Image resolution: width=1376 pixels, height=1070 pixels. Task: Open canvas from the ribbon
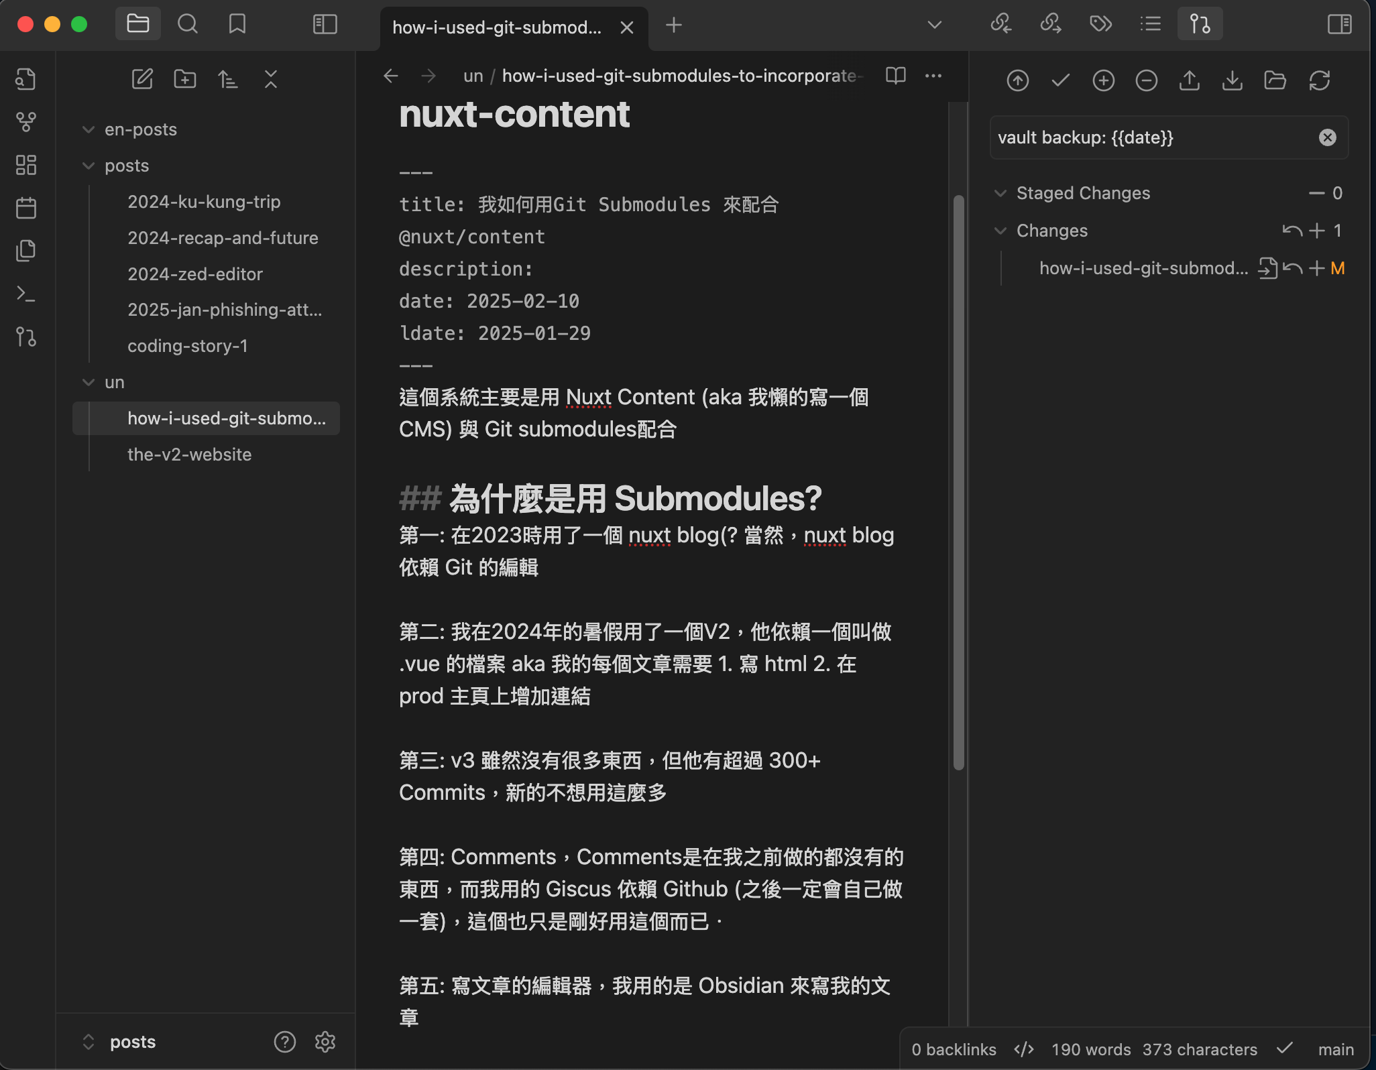tap(25, 165)
